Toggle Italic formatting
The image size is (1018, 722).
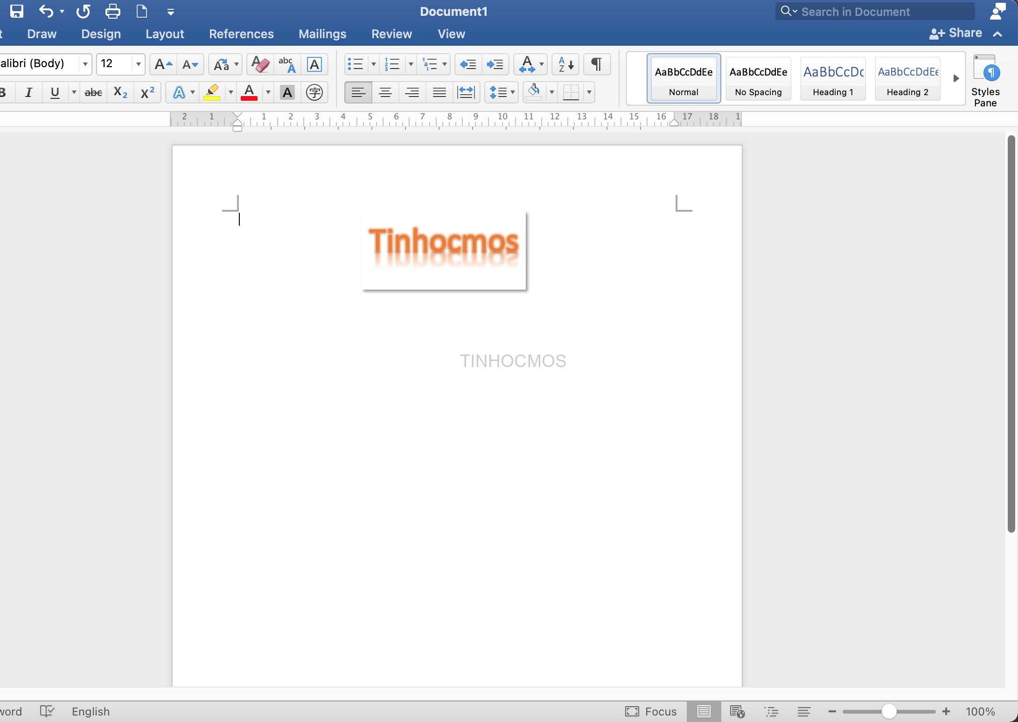[x=28, y=92]
